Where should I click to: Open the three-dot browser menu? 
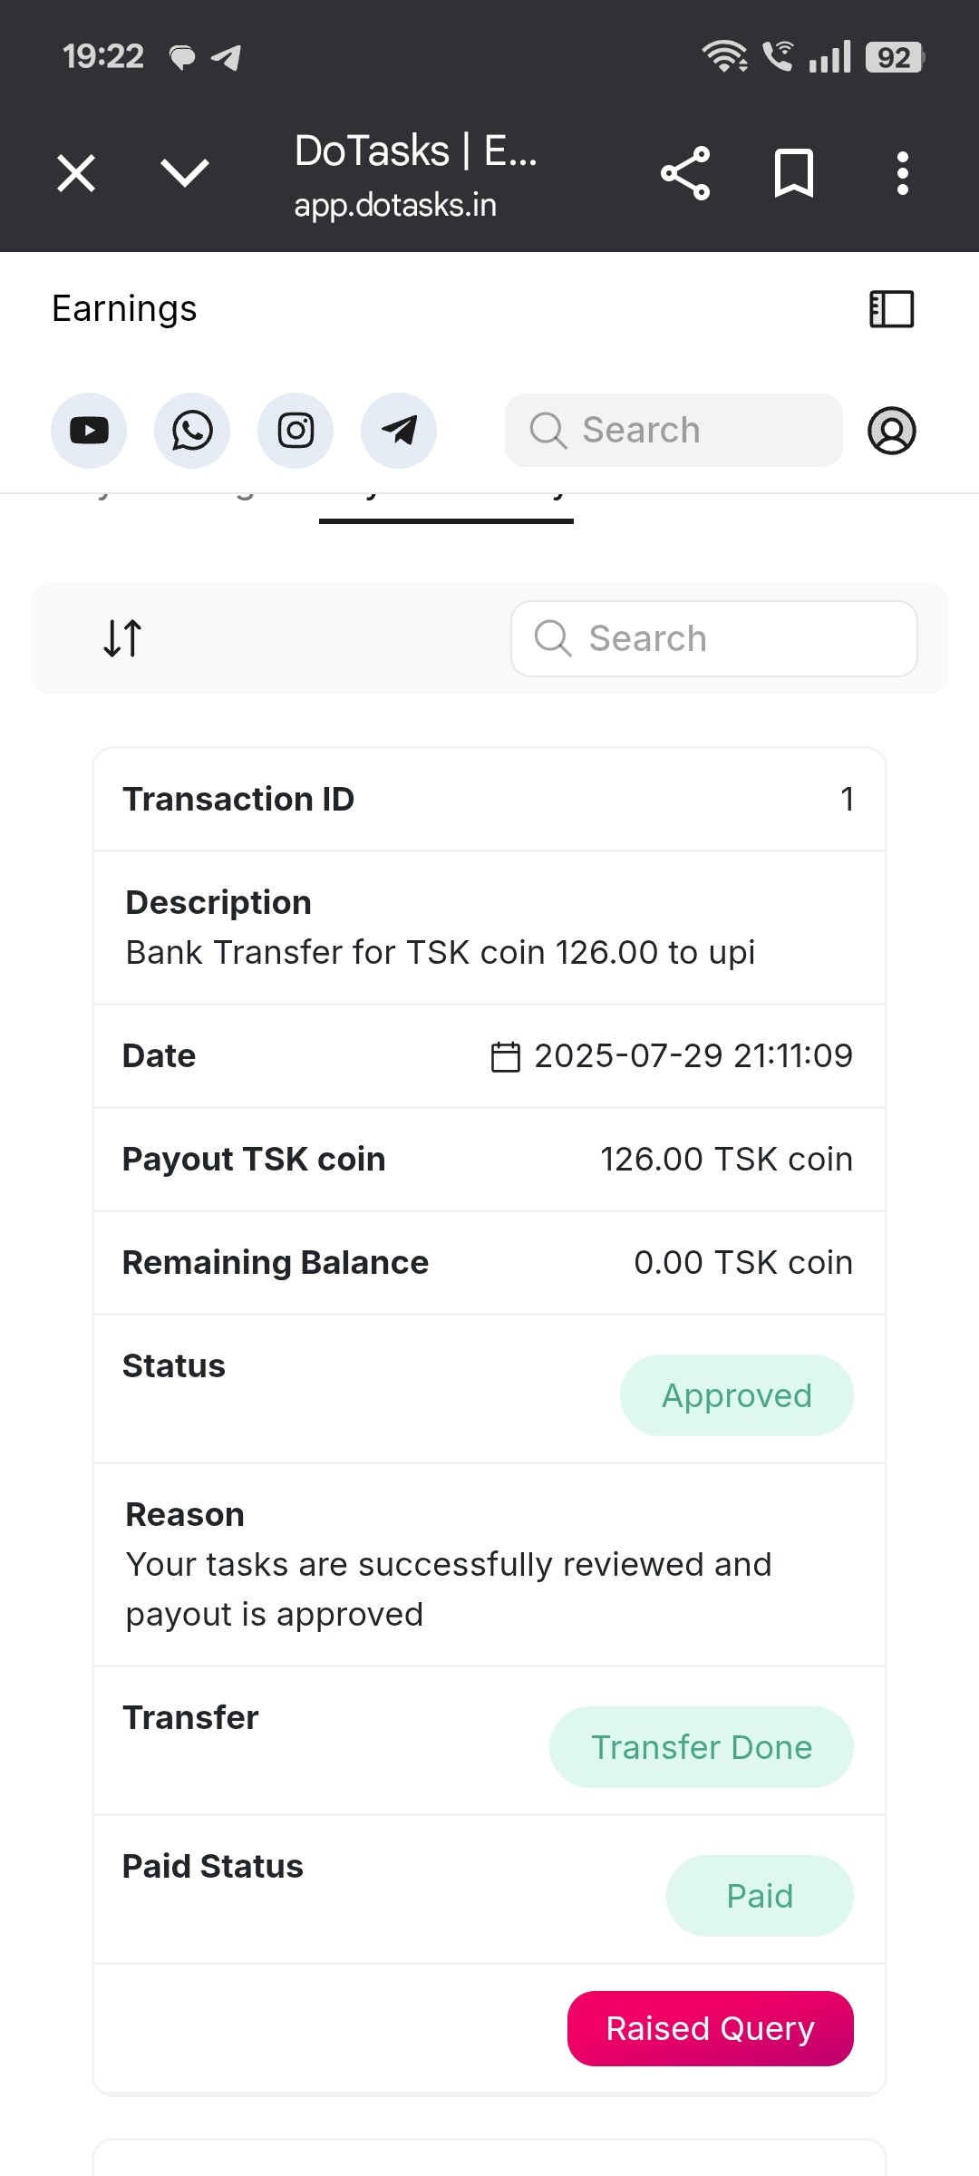click(x=902, y=173)
